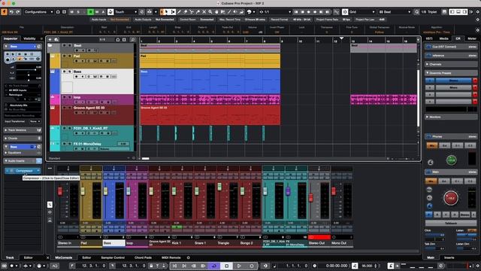Switch to the Visibility tab
481x271 pixels.
coord(29,38)
